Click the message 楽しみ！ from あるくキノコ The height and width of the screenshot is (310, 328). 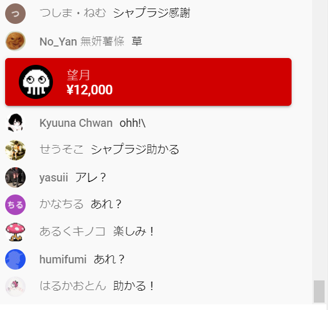[x=134, y=232]
